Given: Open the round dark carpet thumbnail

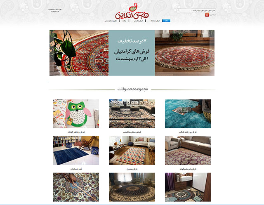Looking at the screenshot, I should click(x=132, y=187).
